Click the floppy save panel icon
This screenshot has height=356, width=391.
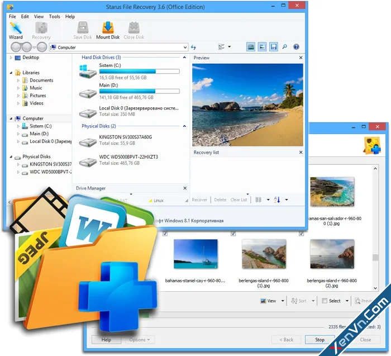tap(274, 47)
